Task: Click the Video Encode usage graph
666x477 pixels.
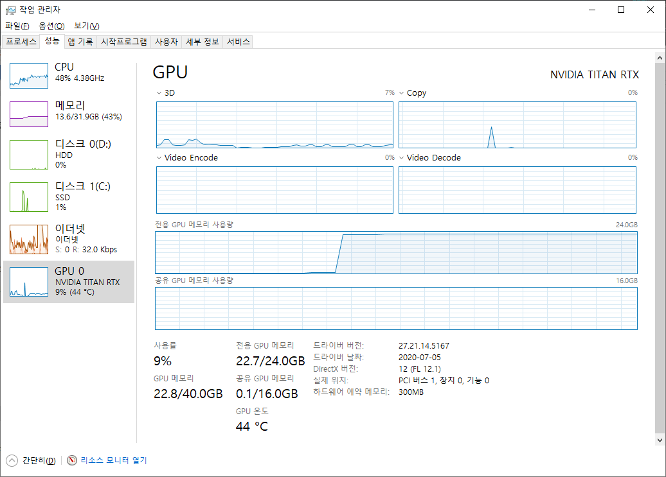Action: [274, 190]
